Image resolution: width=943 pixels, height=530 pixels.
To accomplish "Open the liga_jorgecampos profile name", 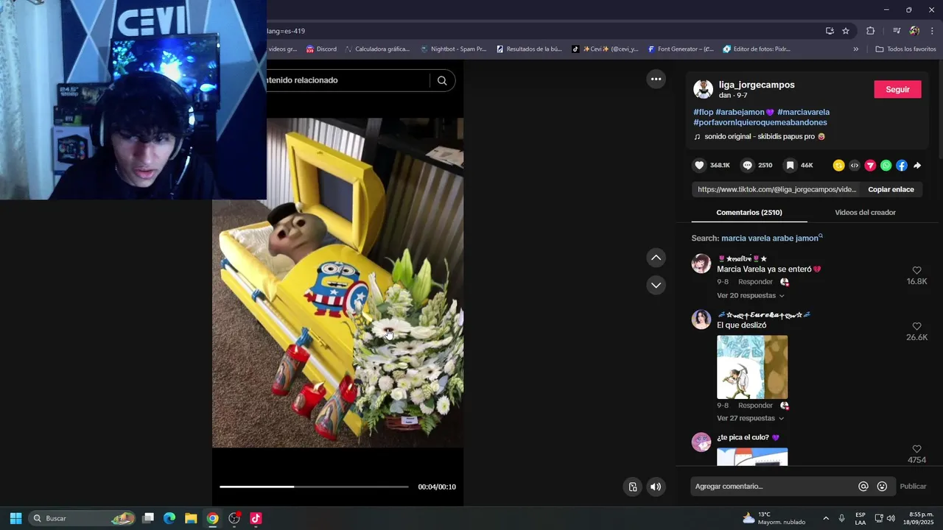I will tap(757, 85).
